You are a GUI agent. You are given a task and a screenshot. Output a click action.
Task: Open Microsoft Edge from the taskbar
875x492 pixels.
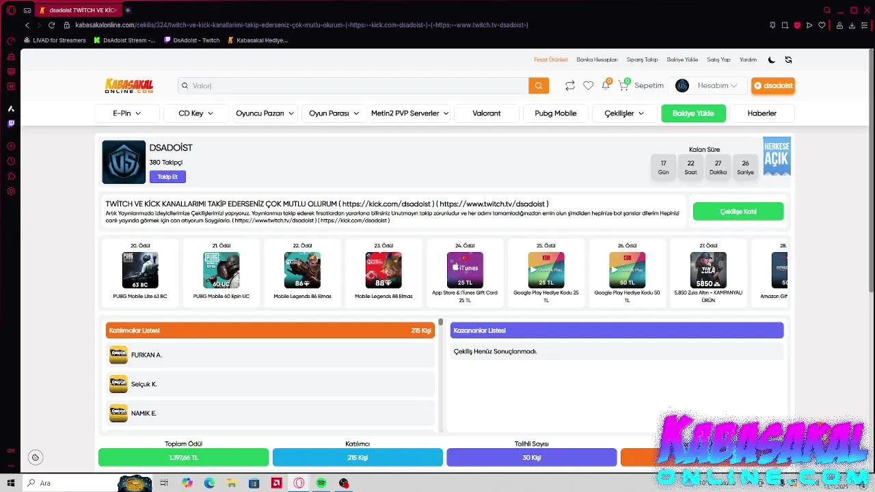point(209,483)
